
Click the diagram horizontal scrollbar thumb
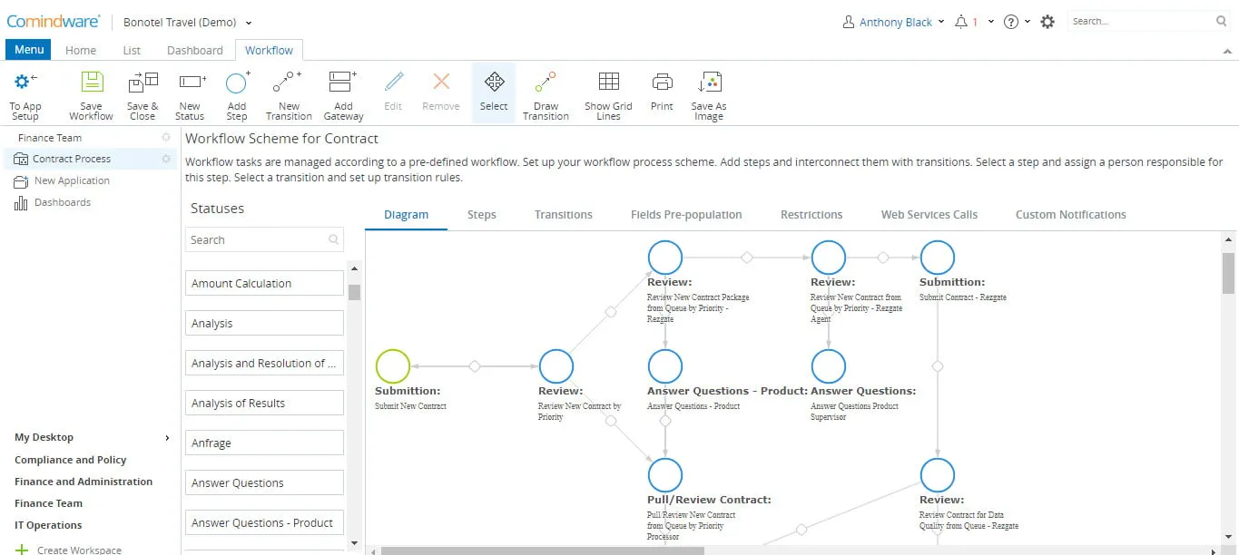(x=542, y=550)
